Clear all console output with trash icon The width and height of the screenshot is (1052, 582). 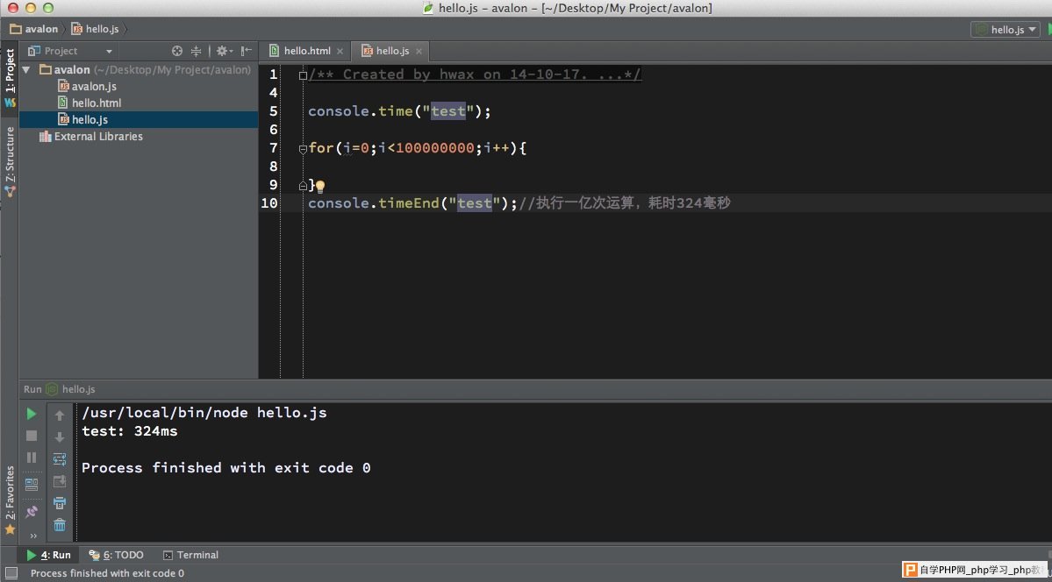click(x=60, y=525)
